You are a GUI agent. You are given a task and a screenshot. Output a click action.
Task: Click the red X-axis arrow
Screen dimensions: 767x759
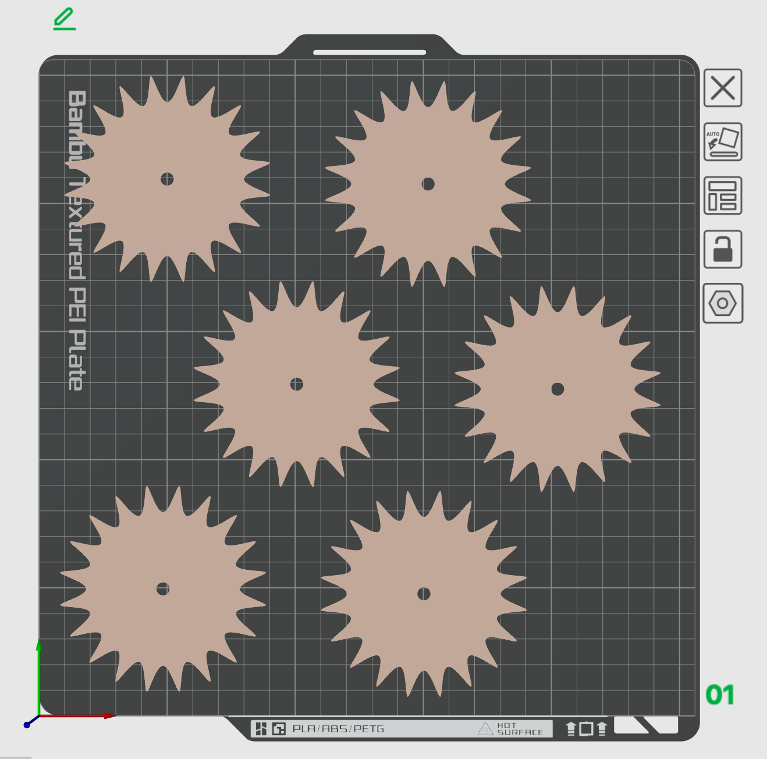(x=108, y=715)
